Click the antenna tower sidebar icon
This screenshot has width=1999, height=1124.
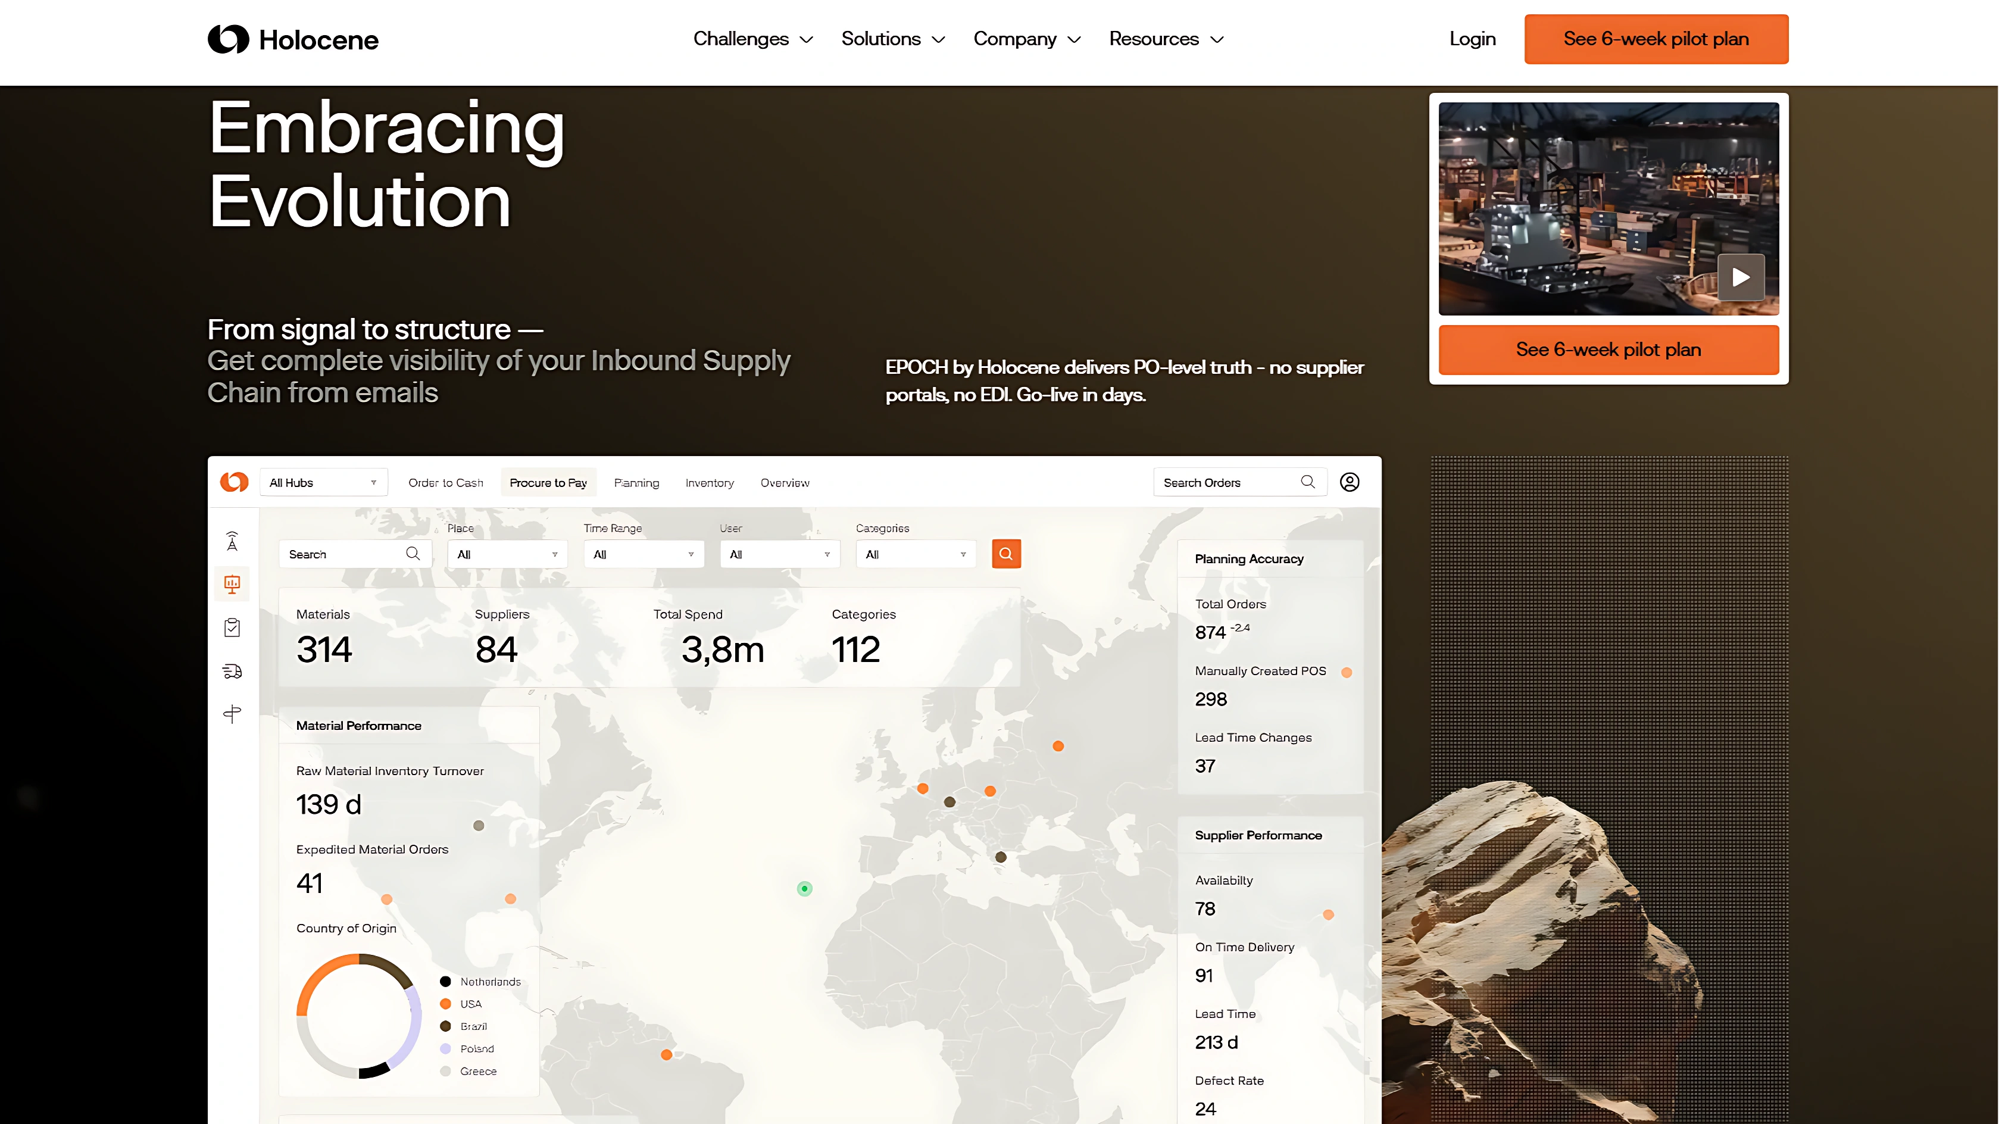coord(232,541)
